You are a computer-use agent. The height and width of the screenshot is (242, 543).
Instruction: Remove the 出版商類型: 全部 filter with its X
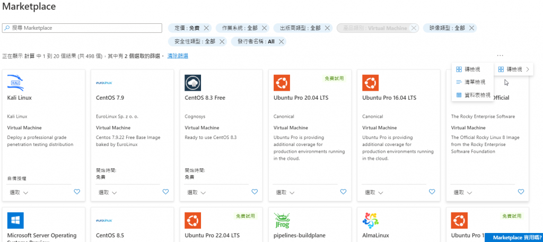[327, 28]
